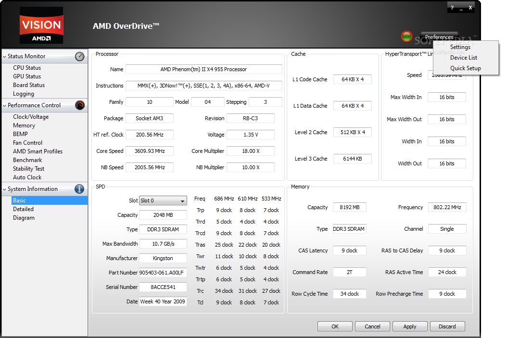Click the Discard button

[x=447, y=326]
